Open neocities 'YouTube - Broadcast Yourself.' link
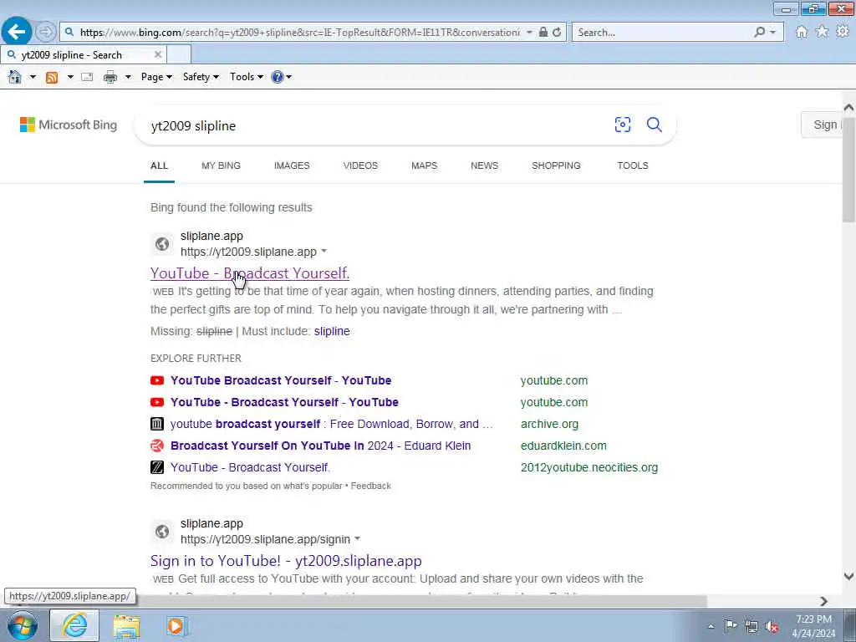The height and width of the screenshot is (642, 856). click(x=250, y=468)
